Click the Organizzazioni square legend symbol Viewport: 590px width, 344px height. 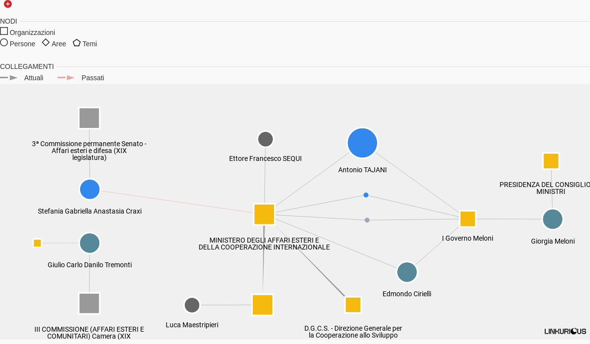4,31
